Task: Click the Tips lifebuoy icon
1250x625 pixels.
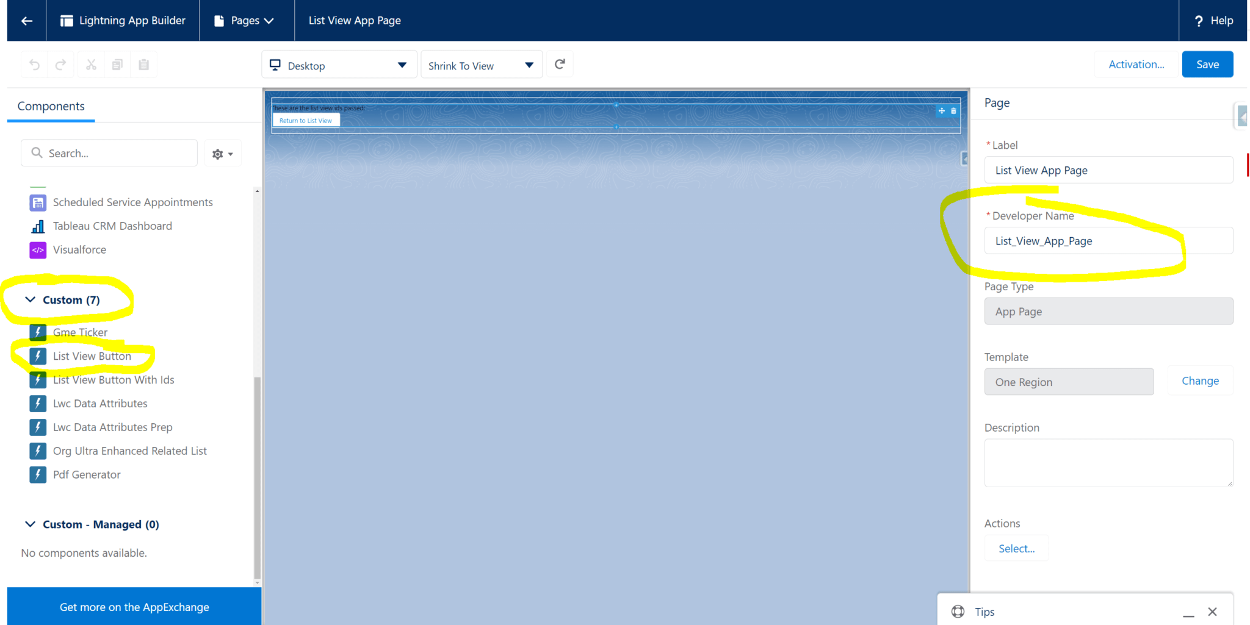Action: (x=958, y=612)
